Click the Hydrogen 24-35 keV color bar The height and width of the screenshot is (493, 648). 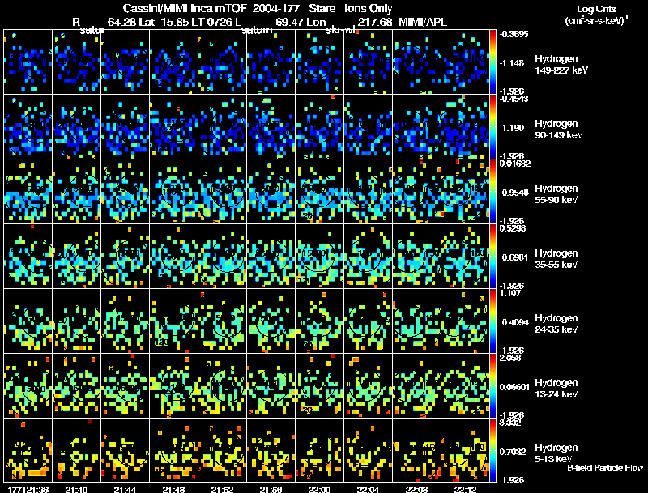click(492, 321)
